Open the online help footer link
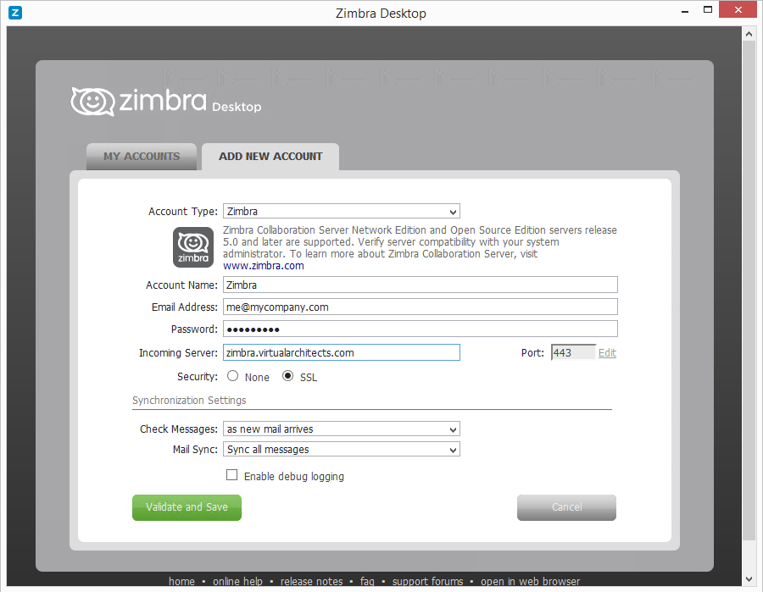Screen dimensions: 763x592 coord(237,581)
